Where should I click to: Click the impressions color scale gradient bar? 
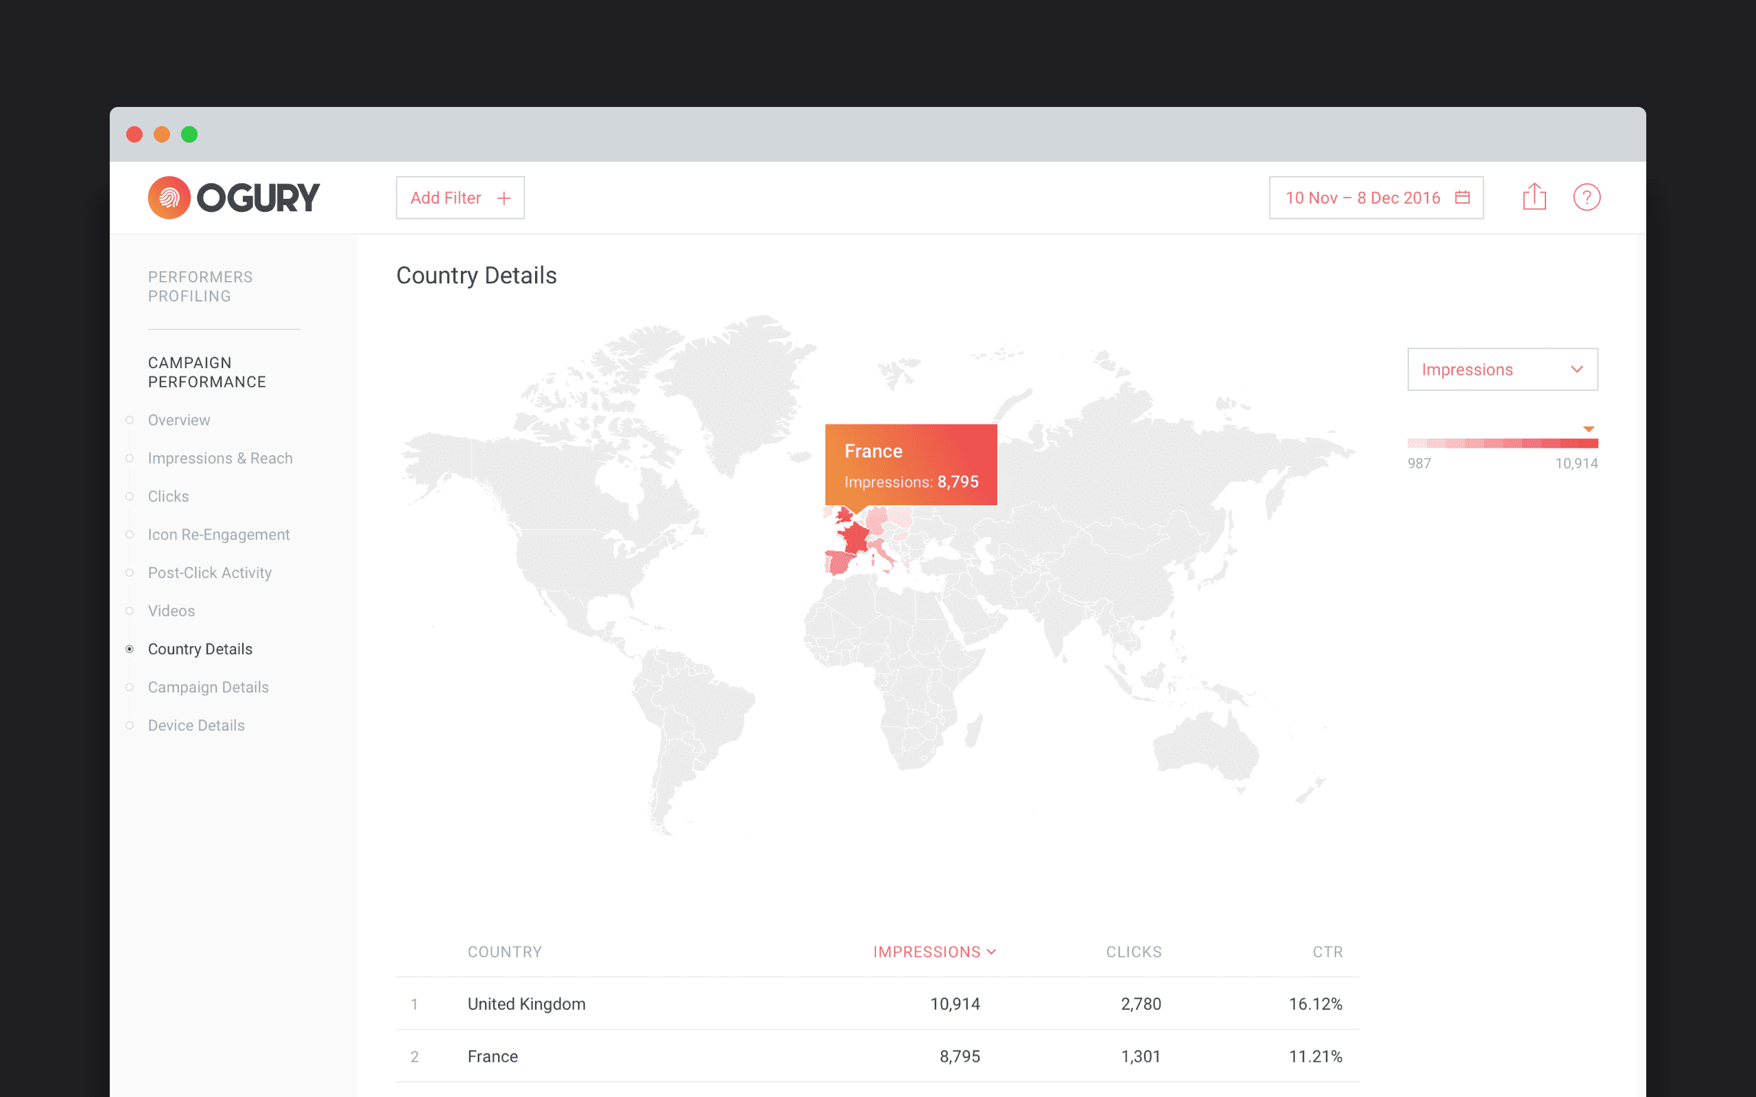coord(1502,444)
